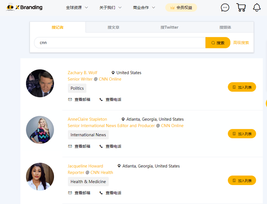Select the 搜记者 tab

(x=57, y=27)
